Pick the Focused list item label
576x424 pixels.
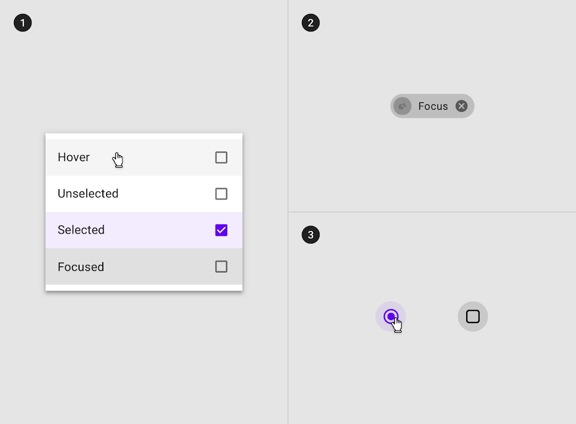pyautogui.click(x=81, y=267)
